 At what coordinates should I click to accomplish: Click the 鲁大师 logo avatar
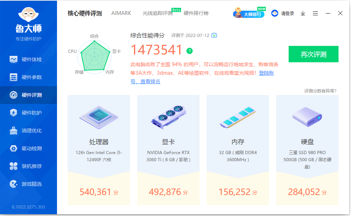(29, 15)
